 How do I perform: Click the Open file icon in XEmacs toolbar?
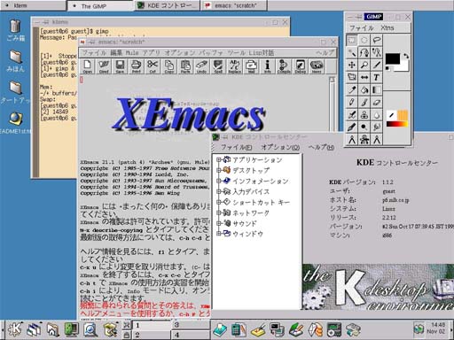tap(88, 66)
